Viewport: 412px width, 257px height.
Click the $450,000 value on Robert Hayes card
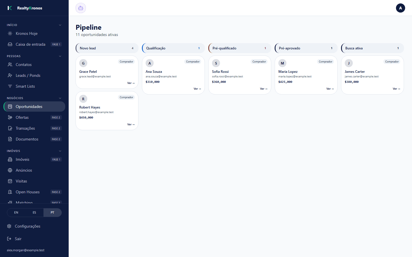(86, 117)
